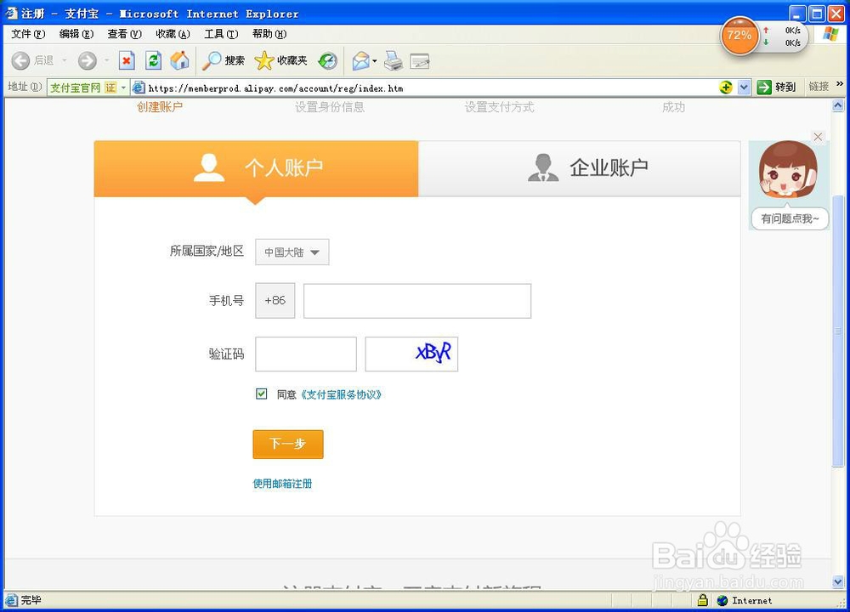Click 使用邮箱注册 link
Image resolution: width=850 pixels, height=612 pixels.
[x=282, y=484]
